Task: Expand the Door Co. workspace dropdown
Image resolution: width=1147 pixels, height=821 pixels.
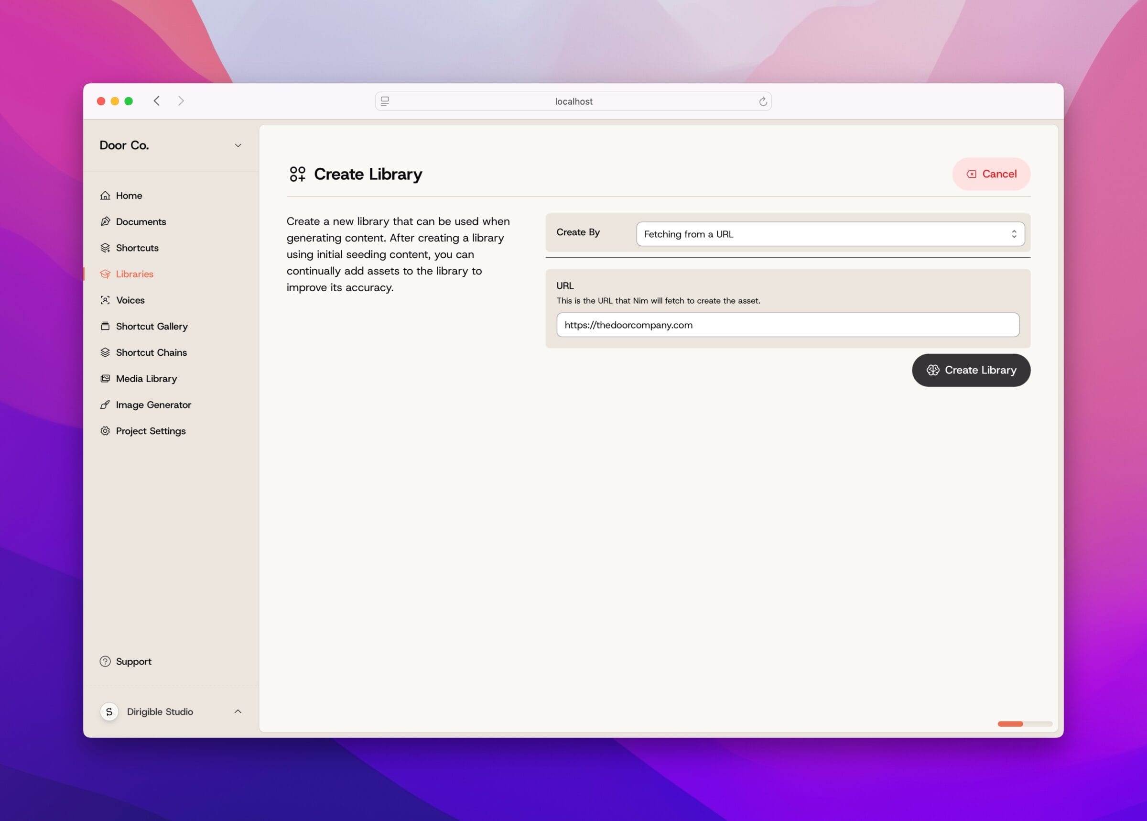Action: (x=239, y=145)
